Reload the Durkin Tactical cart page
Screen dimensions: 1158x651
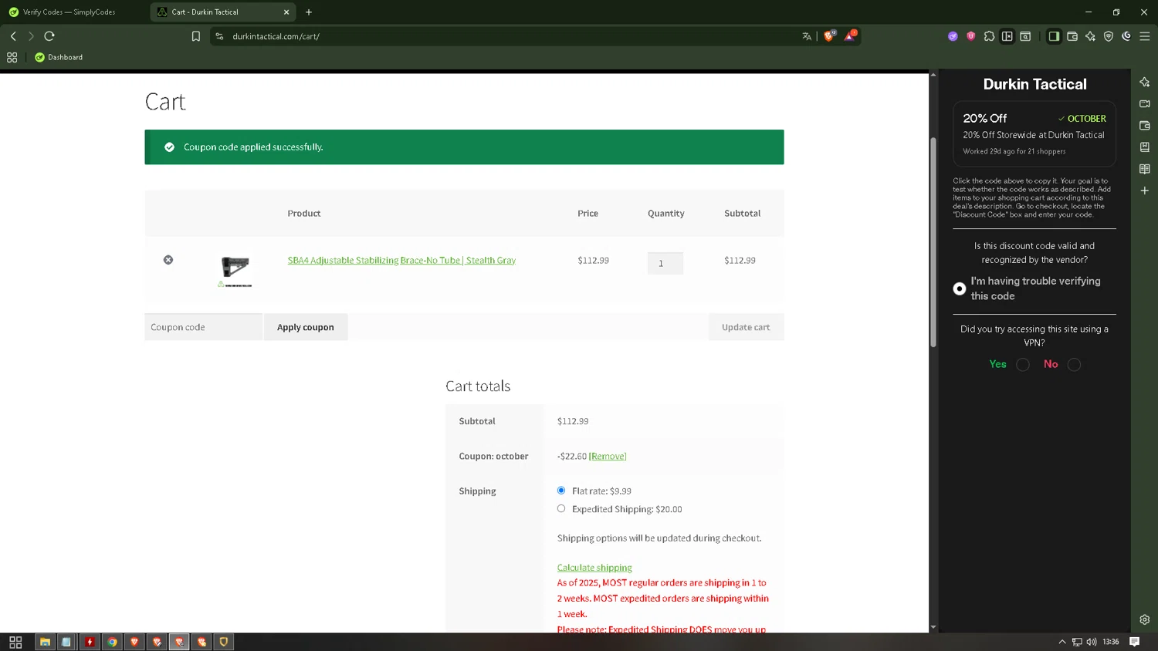(49, 36)
